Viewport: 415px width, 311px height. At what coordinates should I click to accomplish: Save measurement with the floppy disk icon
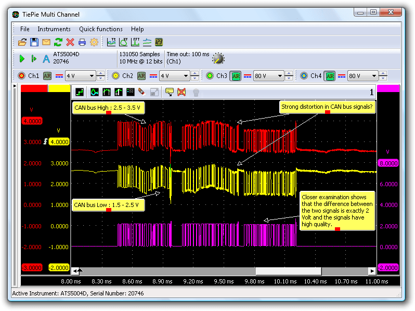click(34, 42)
